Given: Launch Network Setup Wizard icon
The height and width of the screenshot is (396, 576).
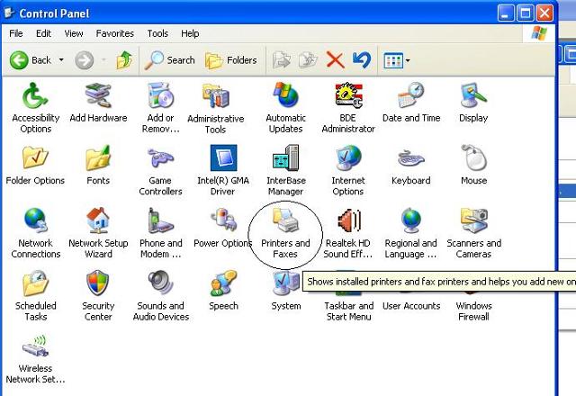Looking at the screenshot, I should 98,220.
